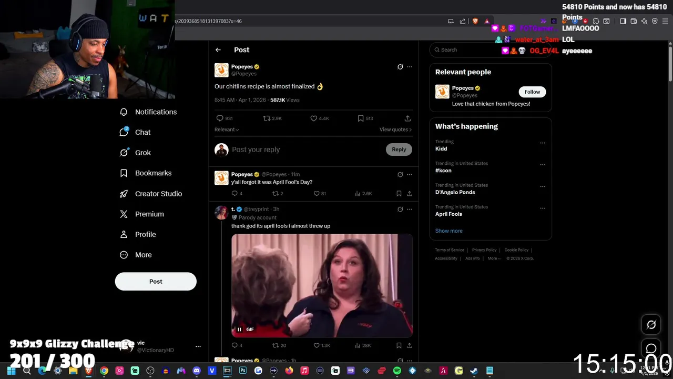This screenshot has height=379, width=673.
Task: Open the Terms of Service footer link
Action: (x=450, y=250)
